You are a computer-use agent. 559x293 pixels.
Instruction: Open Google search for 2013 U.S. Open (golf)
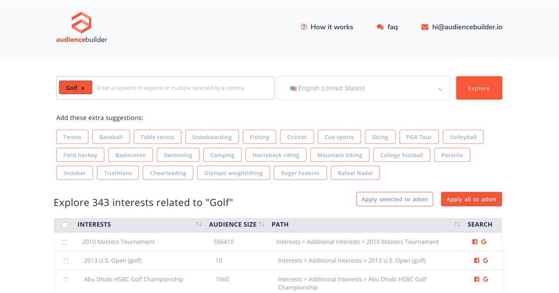[485, 260]
